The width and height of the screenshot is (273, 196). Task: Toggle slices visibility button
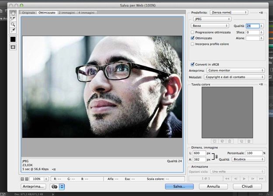pos(13,47)
